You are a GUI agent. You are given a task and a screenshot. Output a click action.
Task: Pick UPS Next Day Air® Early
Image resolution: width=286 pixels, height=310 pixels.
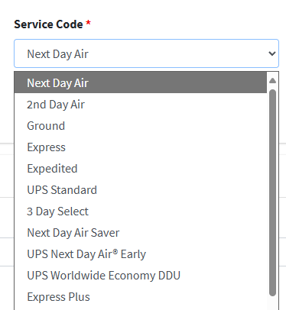click(x=141, y=253)
